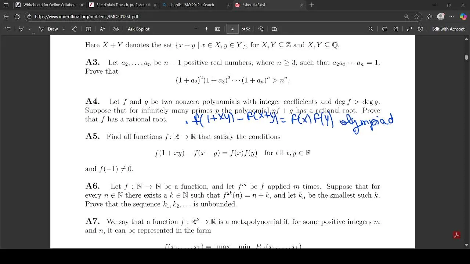Click the 'A6.' problem heading
470x264 pixels.
click(x=93, y=186)
